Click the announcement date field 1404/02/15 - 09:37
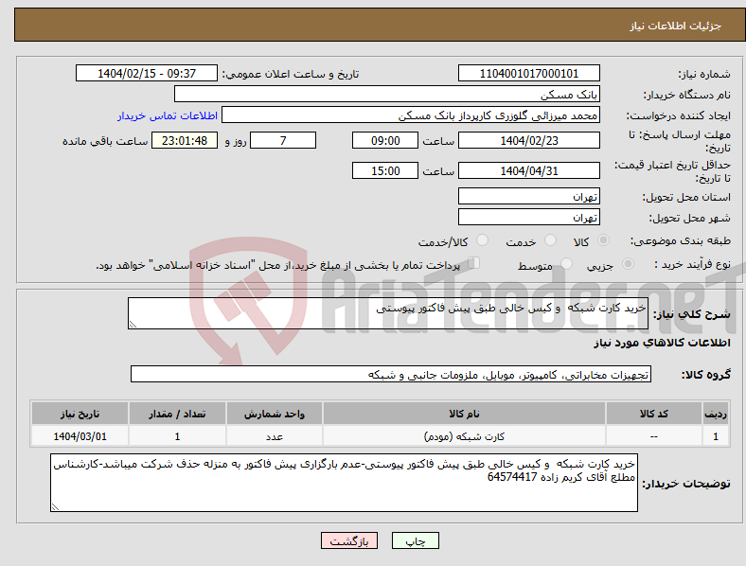This screenshot has height=566, width=746. [x=147, y=73]
